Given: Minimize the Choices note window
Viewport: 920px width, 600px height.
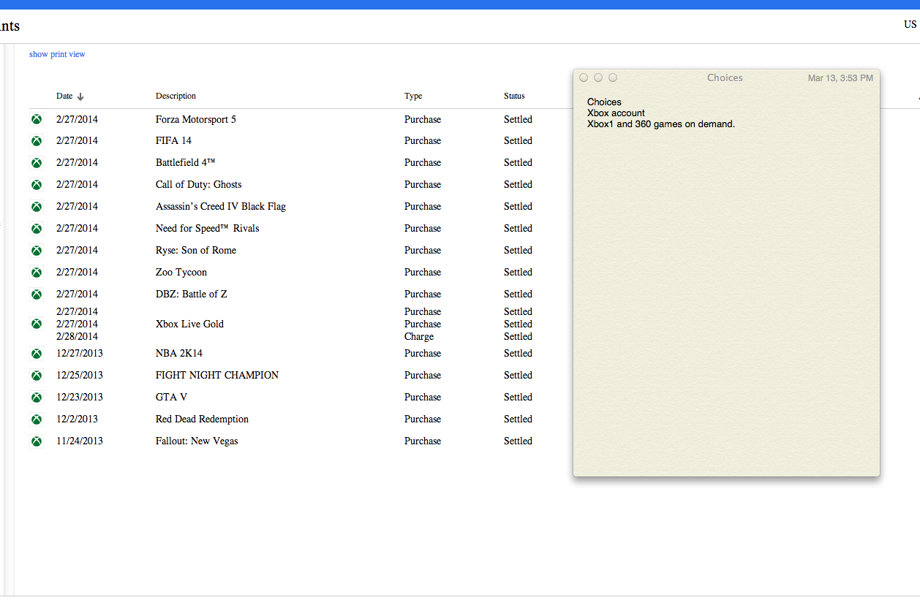Looking at the screenshot, I should [598, 77].
